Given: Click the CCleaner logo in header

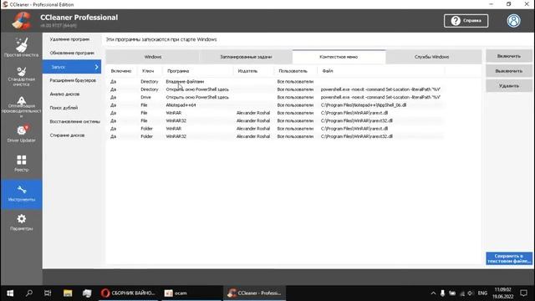Looking at the screenshot, I should (22, 20).
